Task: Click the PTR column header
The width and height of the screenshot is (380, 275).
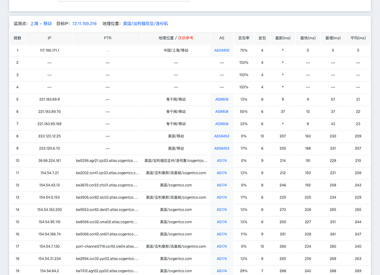Action: [x=107, y=38]
